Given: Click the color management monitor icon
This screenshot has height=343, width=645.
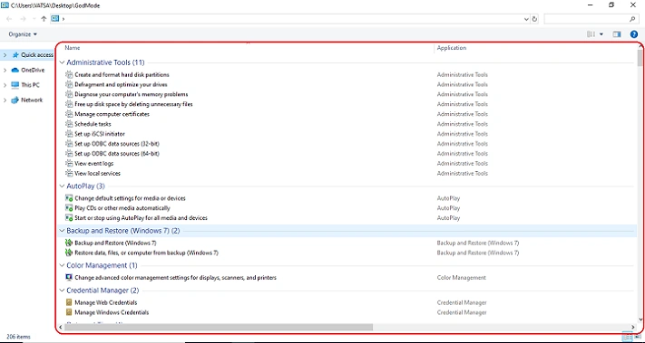Looking at the screenshot, I should pos(69,278).
